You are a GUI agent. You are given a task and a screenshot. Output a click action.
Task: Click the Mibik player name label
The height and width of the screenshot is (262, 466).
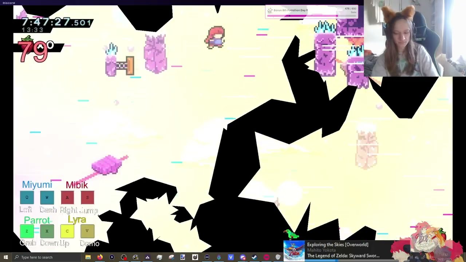77,185
